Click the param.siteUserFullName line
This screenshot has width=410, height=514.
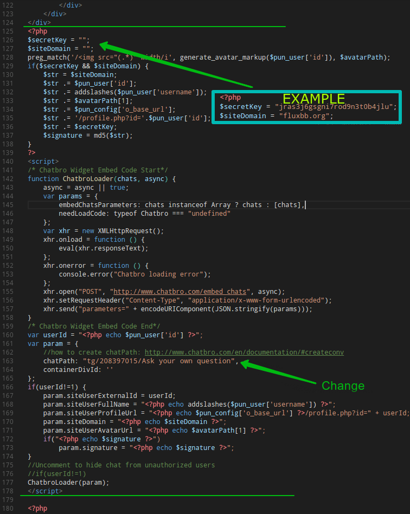[189, 404]
